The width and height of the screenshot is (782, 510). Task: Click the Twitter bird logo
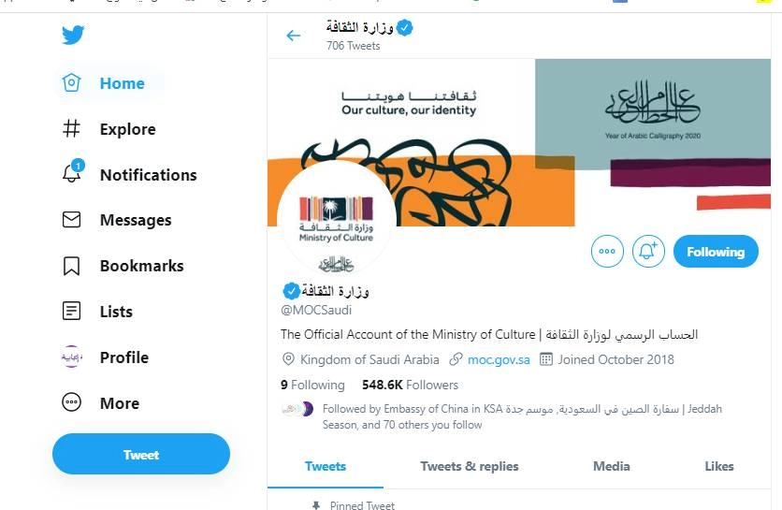coord(73,36)
